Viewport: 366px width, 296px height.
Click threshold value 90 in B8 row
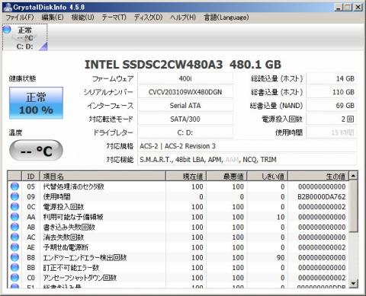(x=281, y=258)
